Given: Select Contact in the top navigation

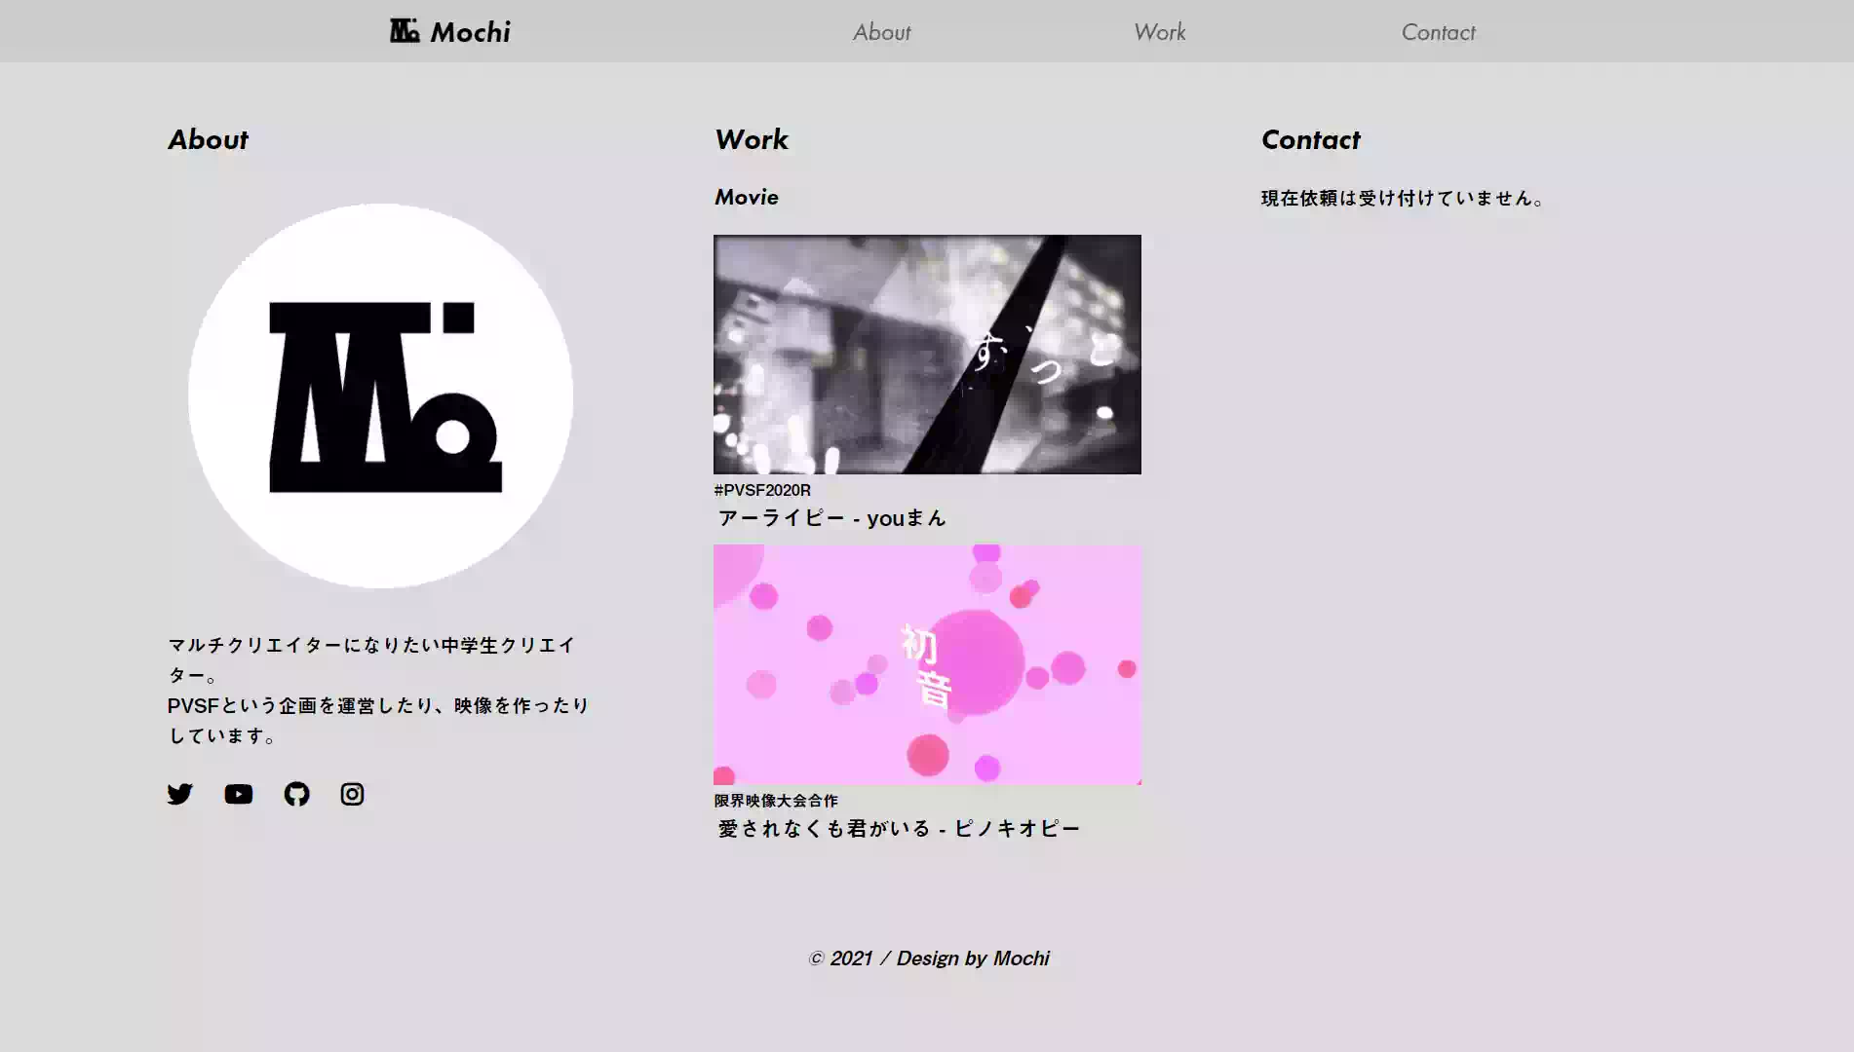Looking at the screenshot, I should coord(1438,32).
